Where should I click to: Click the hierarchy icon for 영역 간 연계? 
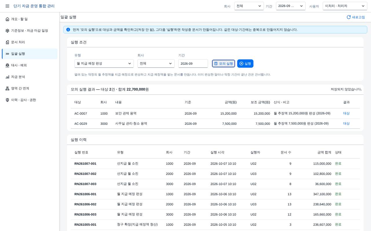click(x=8, y=88)
